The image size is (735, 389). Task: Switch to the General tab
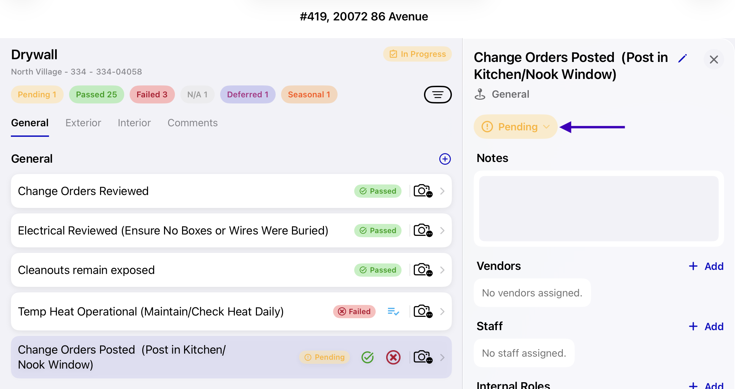point(30,123)
